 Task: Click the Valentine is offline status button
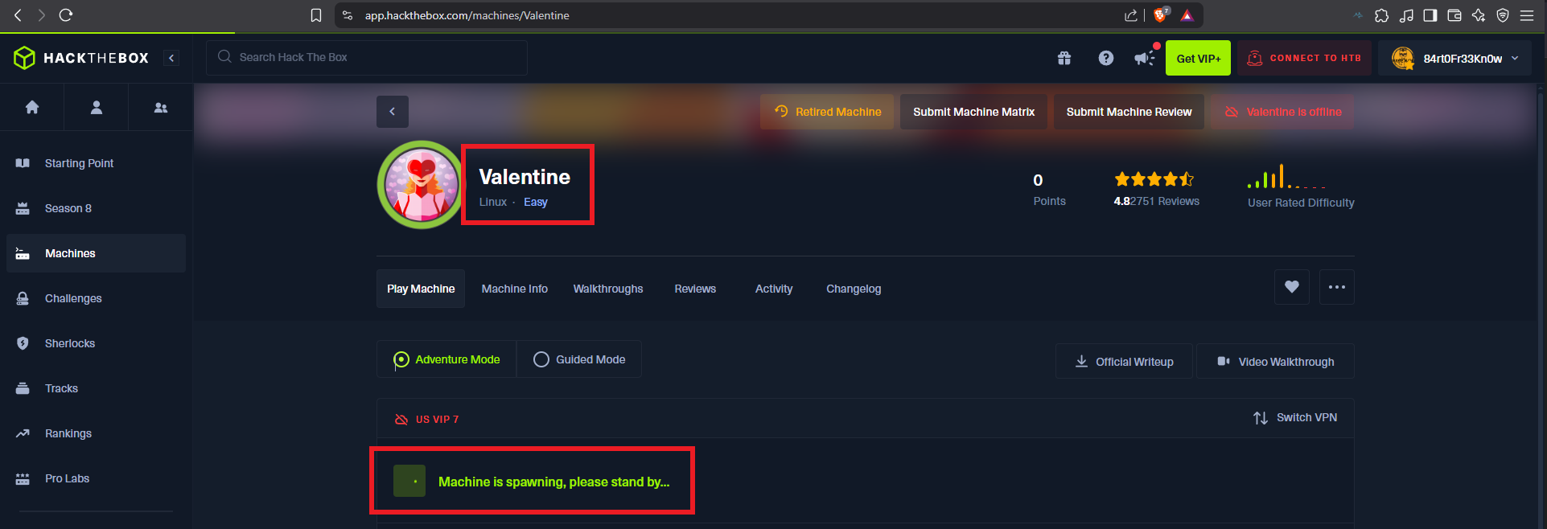(1282, 112)
